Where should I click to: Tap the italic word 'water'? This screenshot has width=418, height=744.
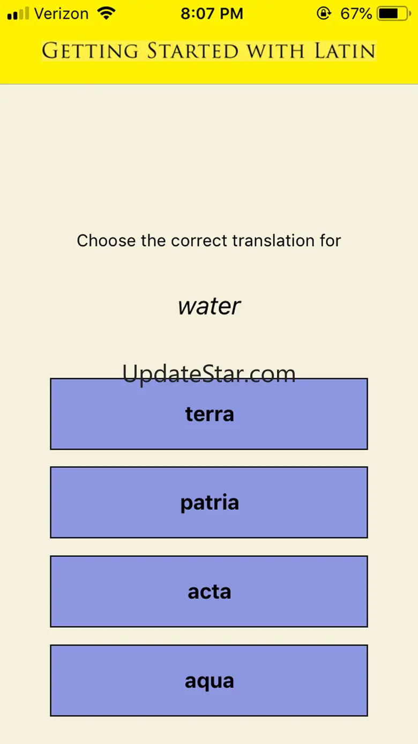(x=209, y=306)
